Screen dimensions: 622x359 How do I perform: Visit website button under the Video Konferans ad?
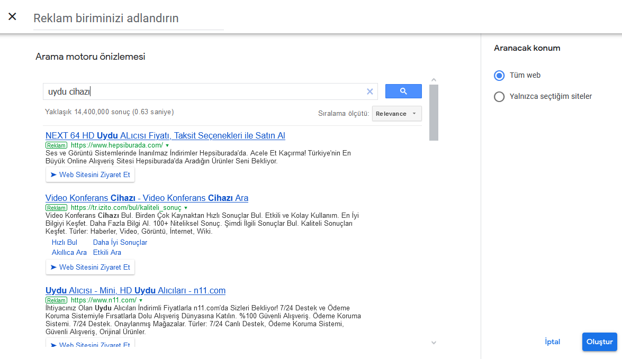point(90,268)
